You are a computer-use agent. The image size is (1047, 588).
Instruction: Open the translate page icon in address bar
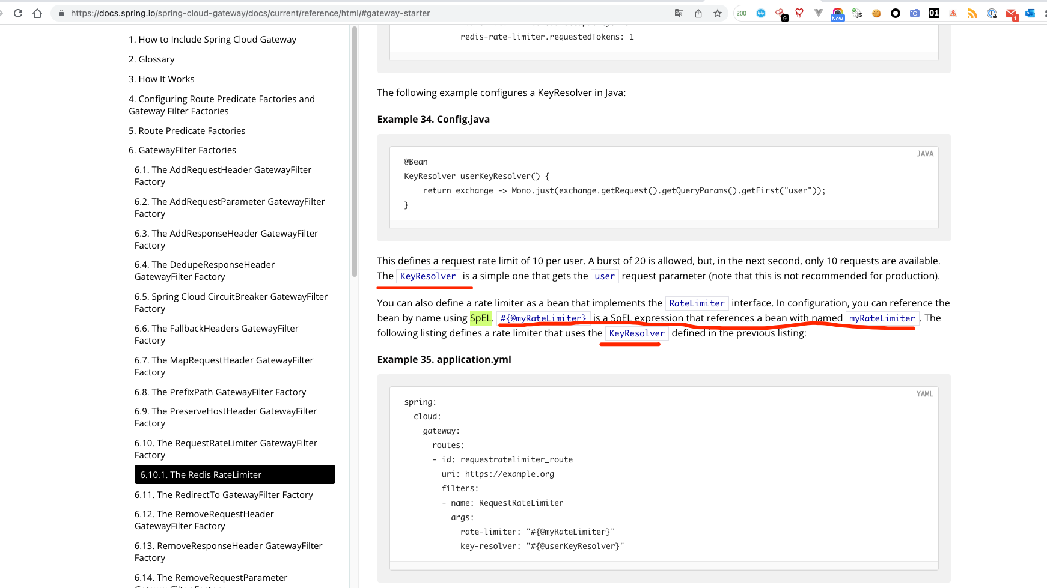tap(679, 13)
